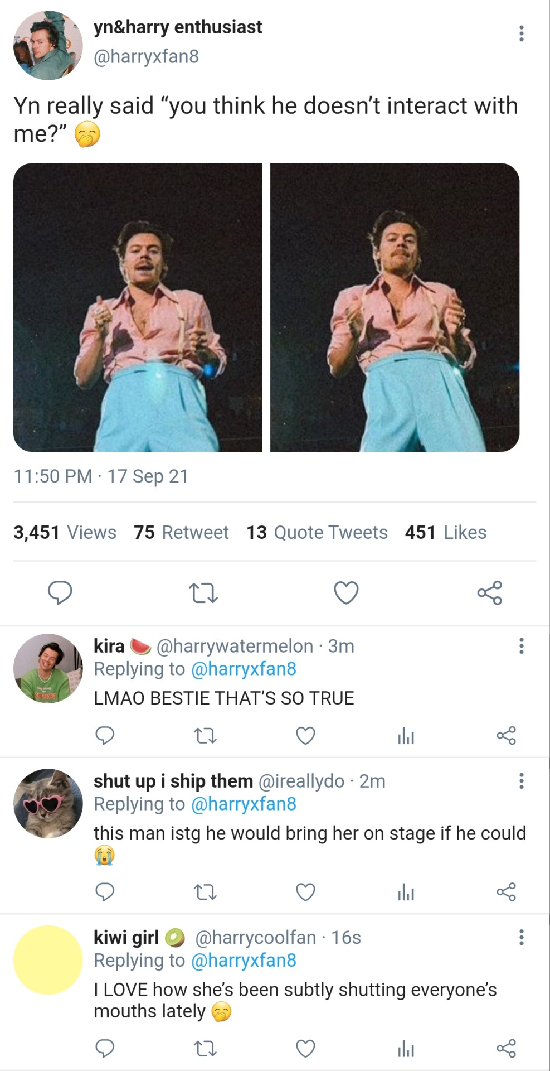Viewport: 550px width, 1071px height.
Task: Show the 451 Likes list
Action: tap(445, 532)
